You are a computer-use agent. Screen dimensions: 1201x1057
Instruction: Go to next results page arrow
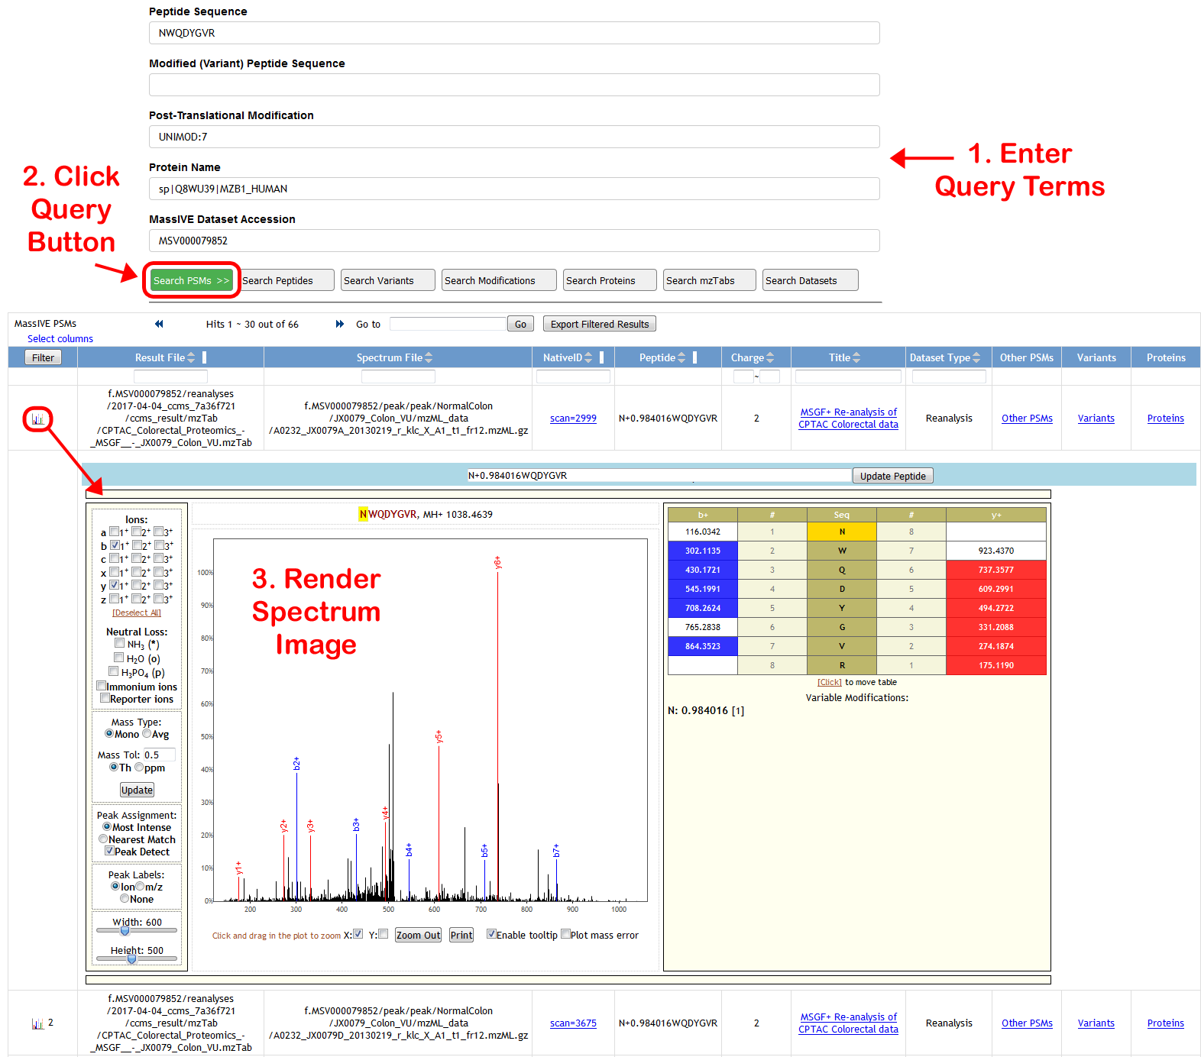point(340,324)
